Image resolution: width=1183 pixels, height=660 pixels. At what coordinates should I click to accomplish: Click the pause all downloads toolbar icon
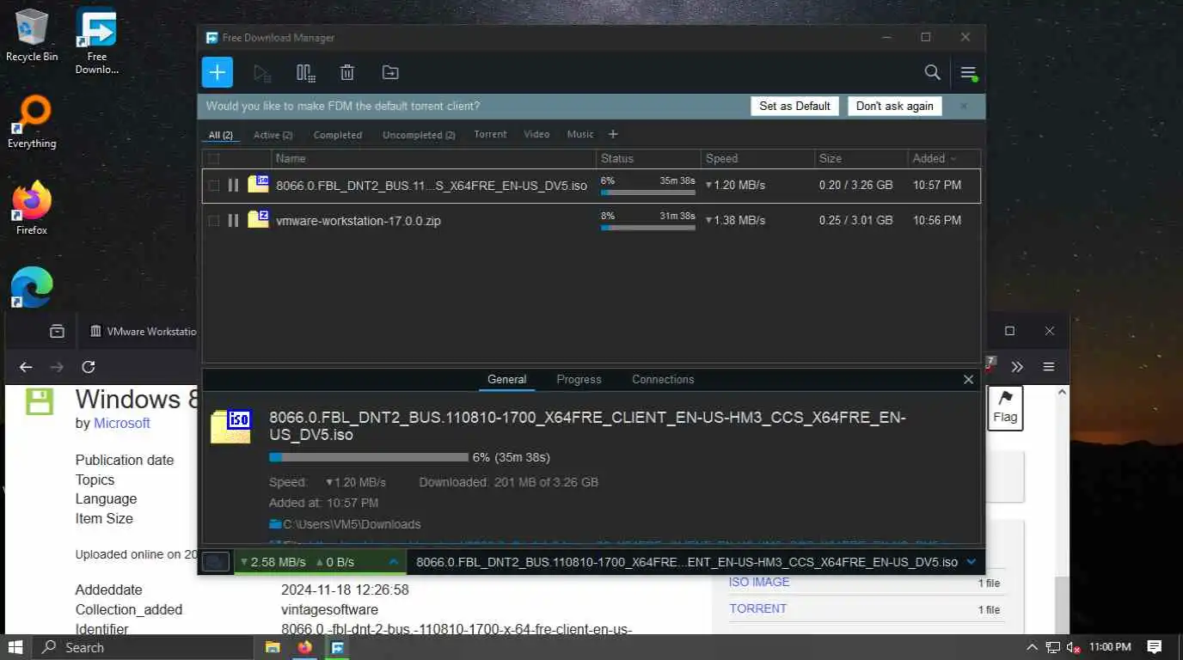(305, 73)
